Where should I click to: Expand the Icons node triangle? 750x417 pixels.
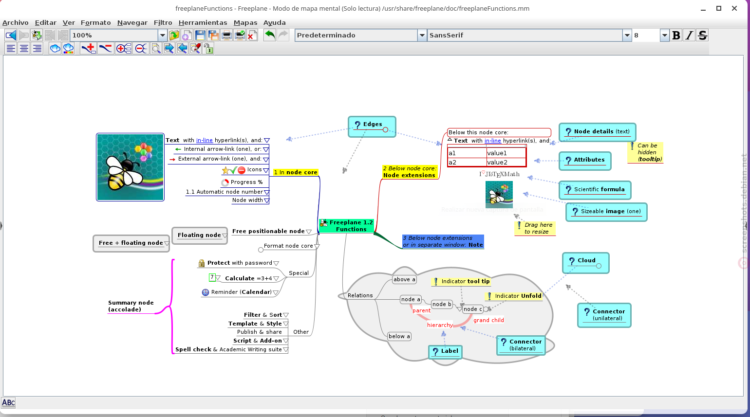click(266, 170)
